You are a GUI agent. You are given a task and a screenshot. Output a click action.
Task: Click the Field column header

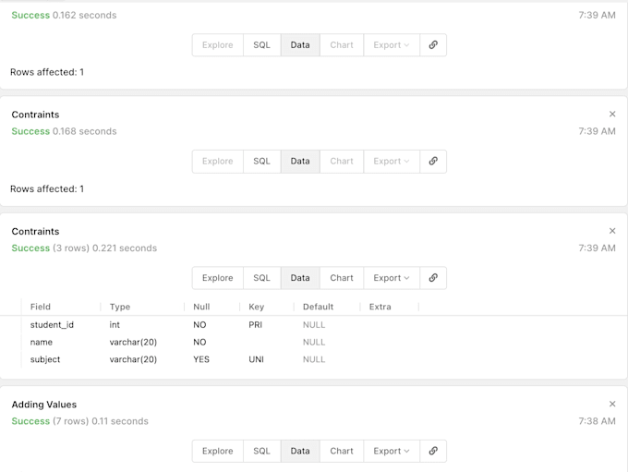(41, 307)
